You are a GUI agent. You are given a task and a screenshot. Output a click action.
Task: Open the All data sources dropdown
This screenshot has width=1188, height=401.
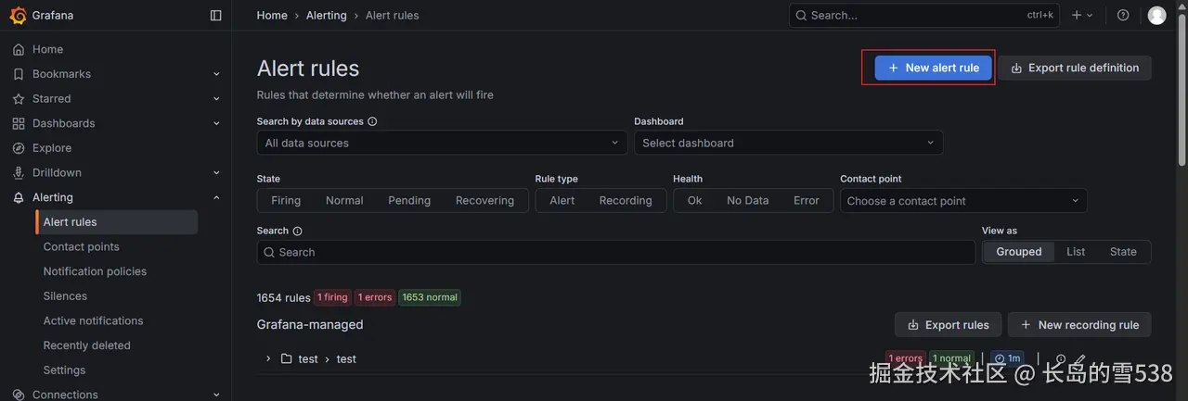pos(442,143)
